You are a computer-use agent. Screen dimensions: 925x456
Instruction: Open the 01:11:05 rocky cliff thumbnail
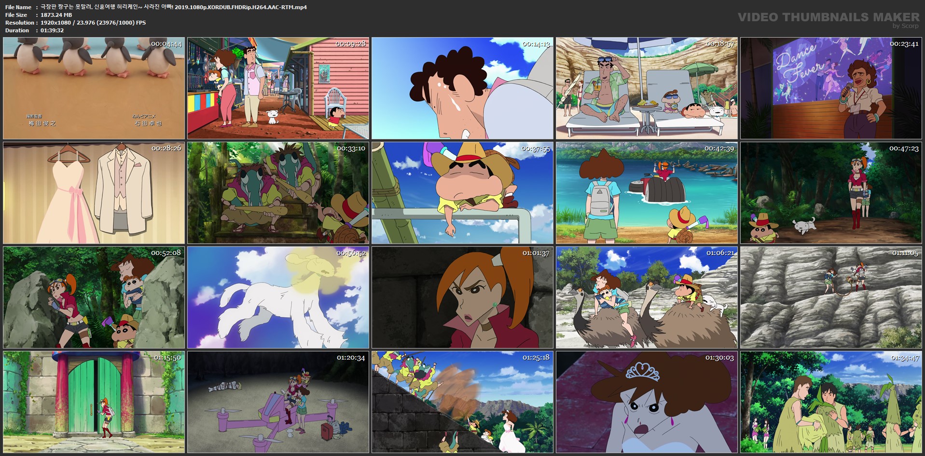(x=831, y=297)
